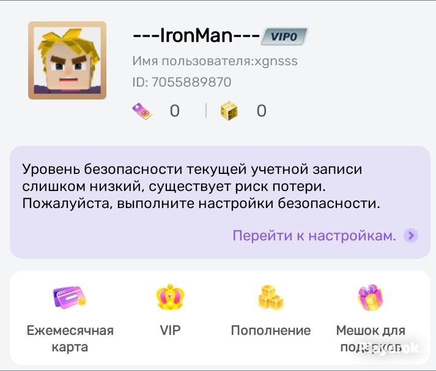Click the purple chevron arrow next to settings link
This screenshot has width=436, height=371.
411,236
